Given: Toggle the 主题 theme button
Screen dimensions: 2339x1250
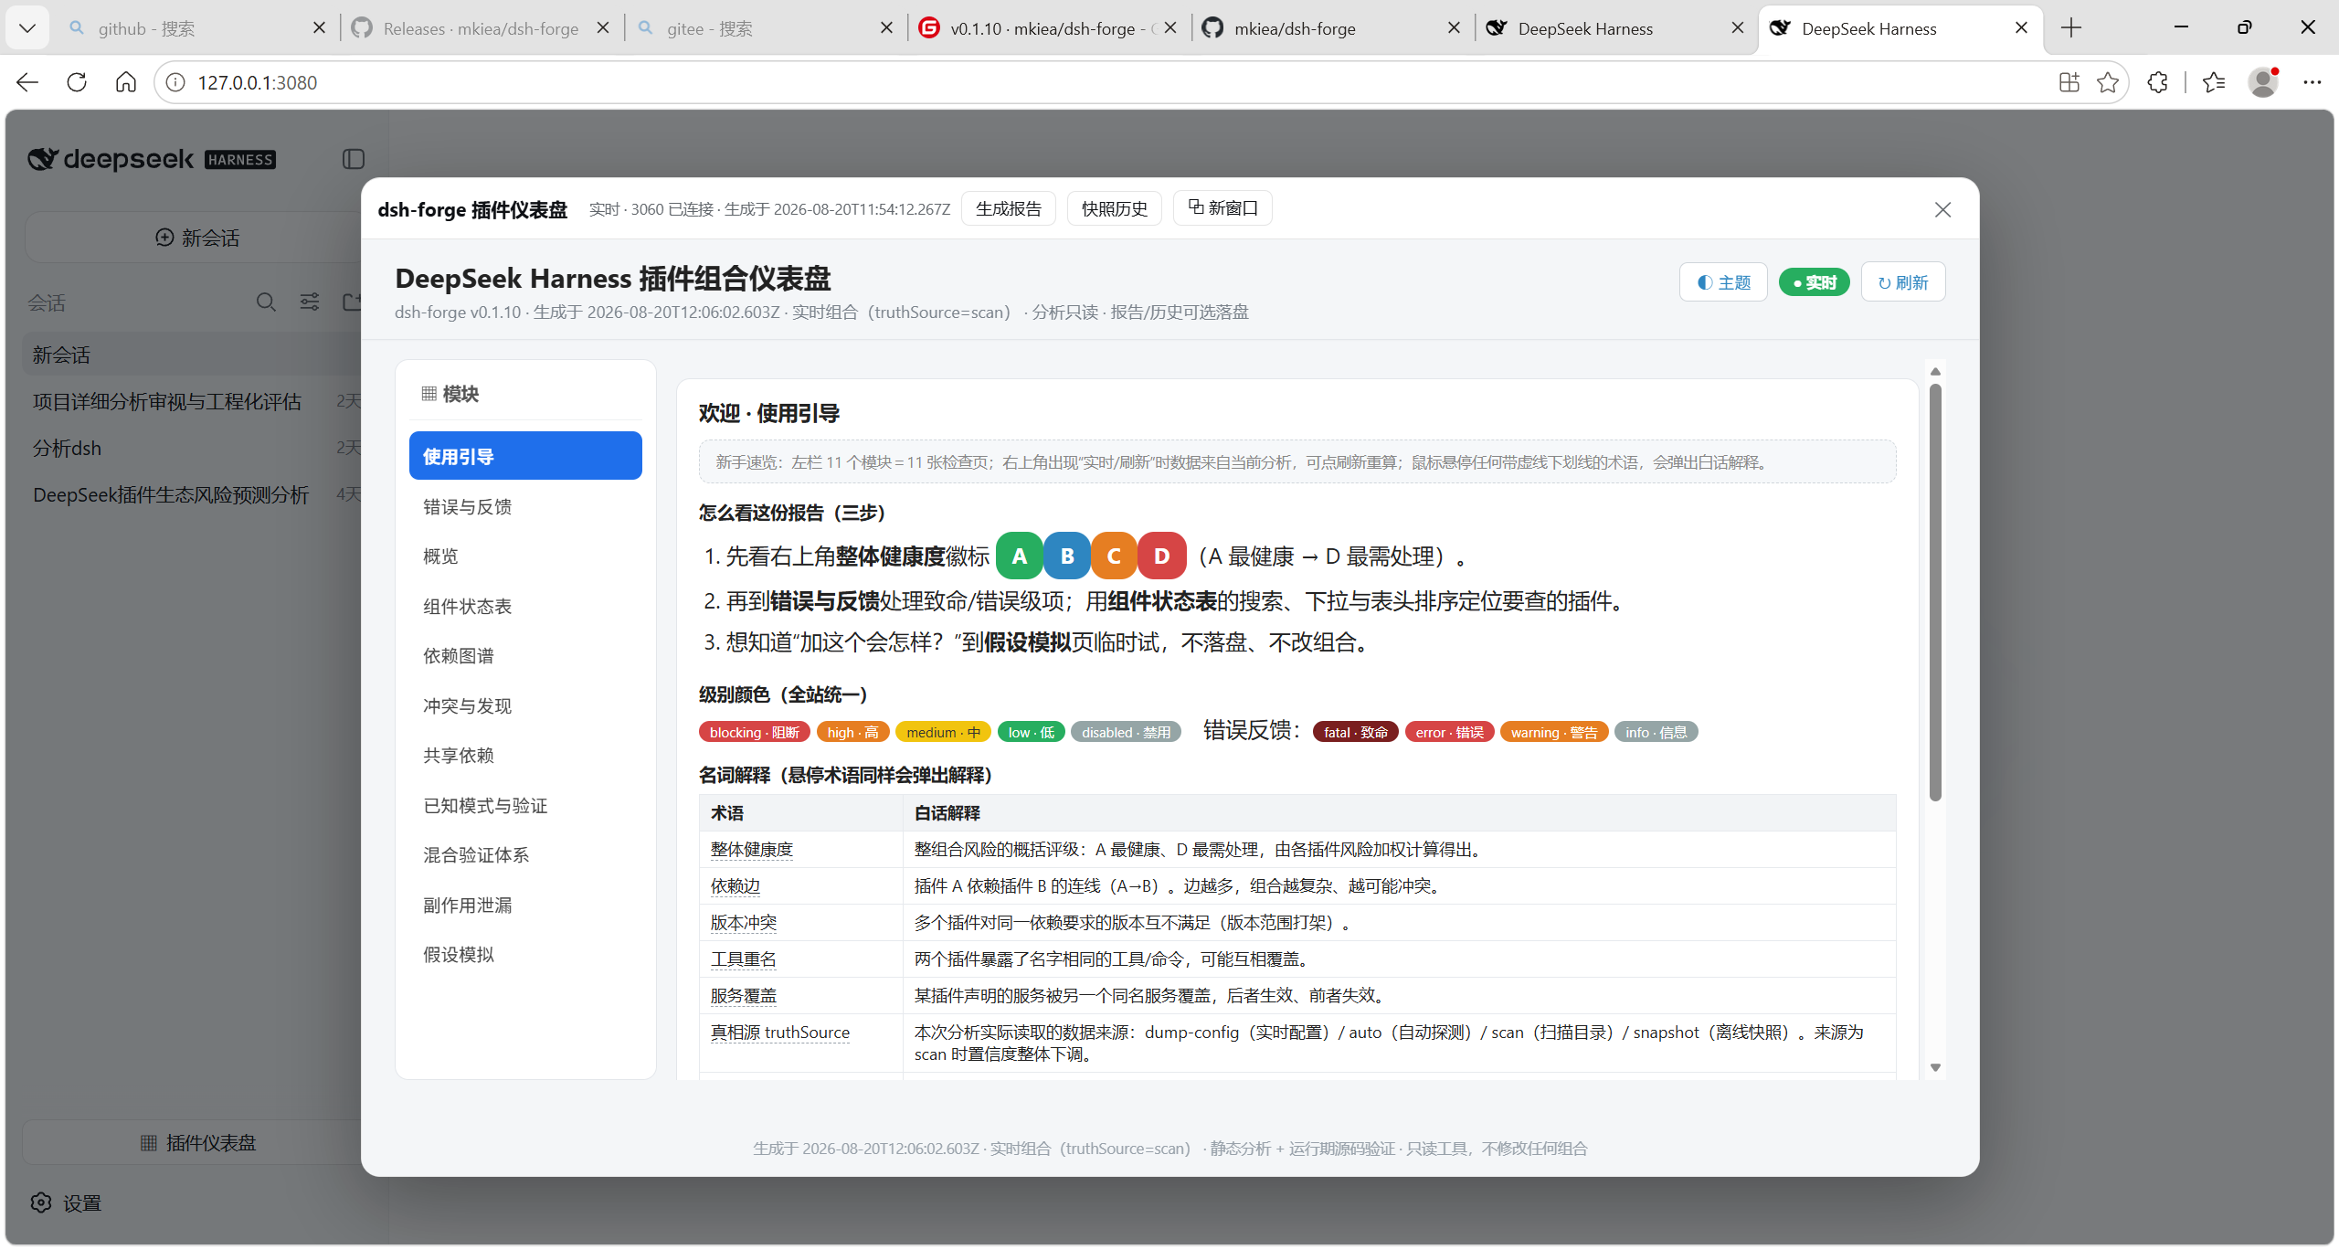Looking at the screenshot, I should point(1723,282).
